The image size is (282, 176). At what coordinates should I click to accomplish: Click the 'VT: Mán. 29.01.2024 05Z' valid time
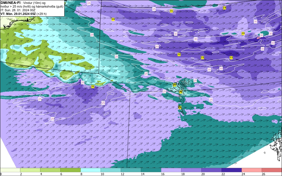[x=18, y=14]
